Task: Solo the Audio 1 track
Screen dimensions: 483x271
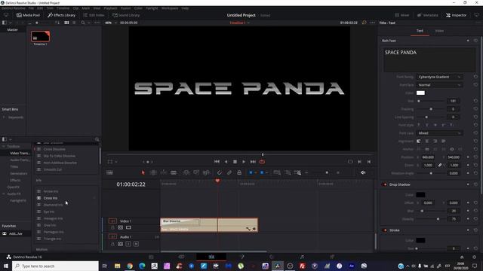Action: (128, 244)
